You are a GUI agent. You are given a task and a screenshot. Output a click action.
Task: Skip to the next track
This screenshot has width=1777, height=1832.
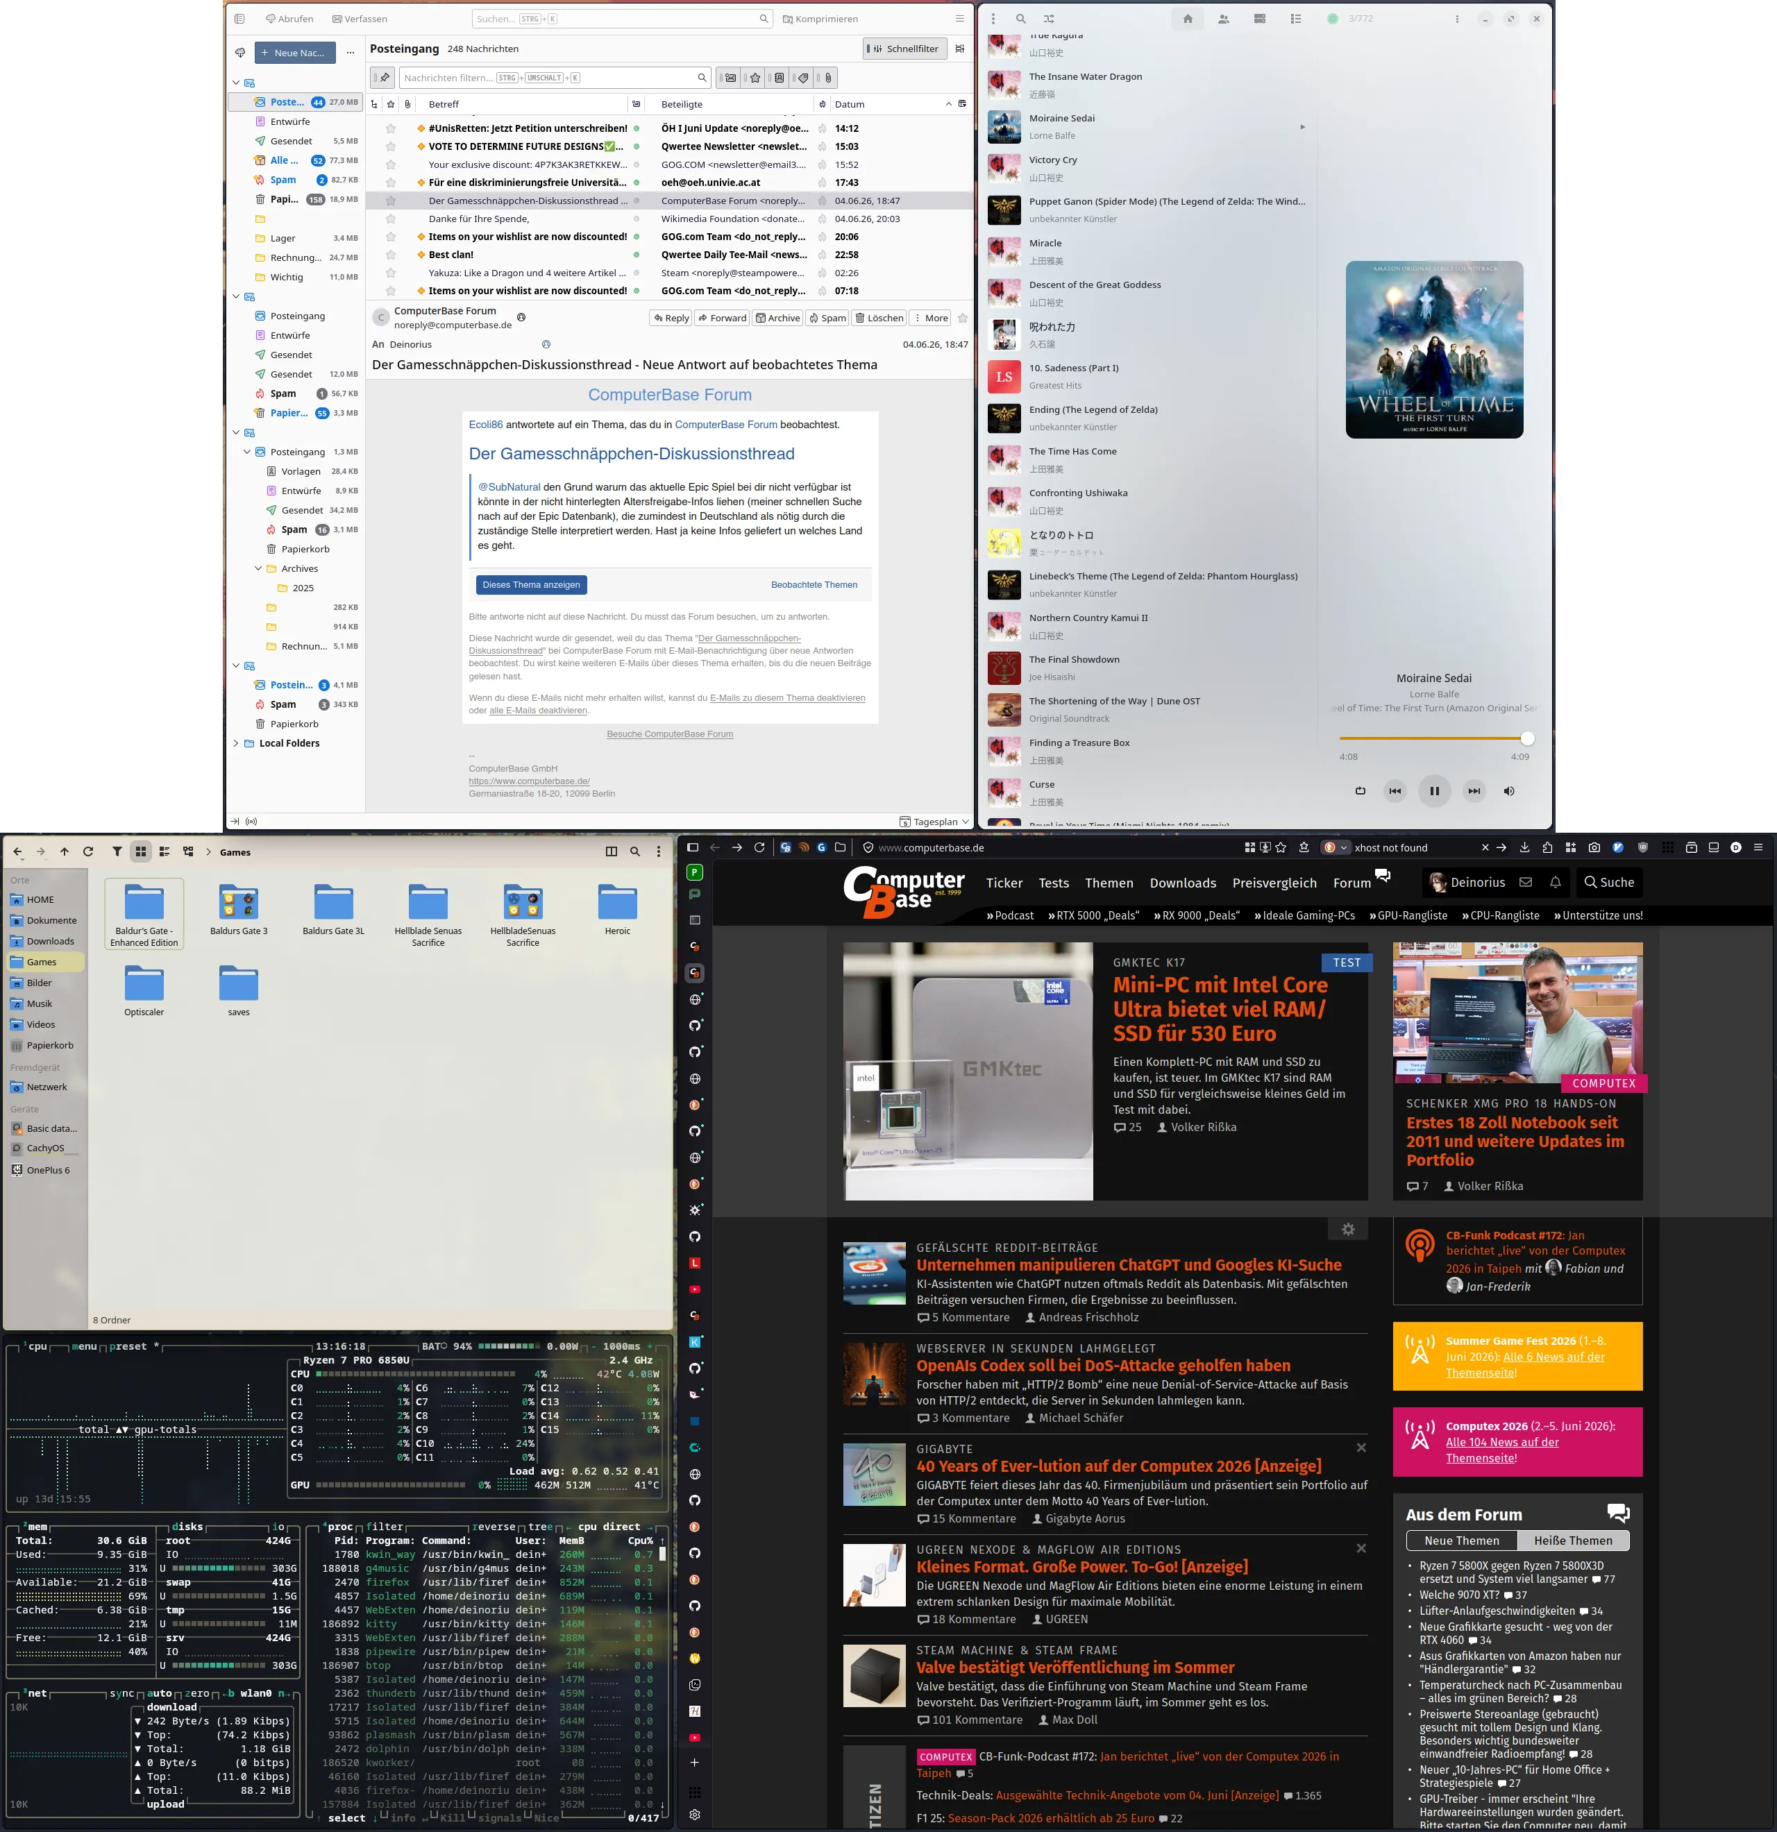[x=1473, y=791]
